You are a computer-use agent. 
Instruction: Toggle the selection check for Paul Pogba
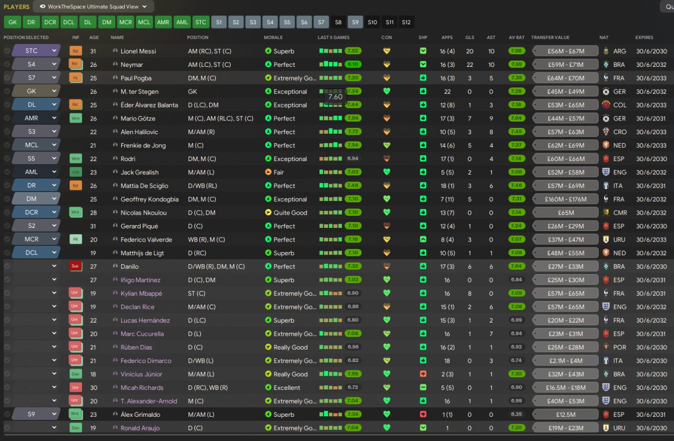coord(7,78)
